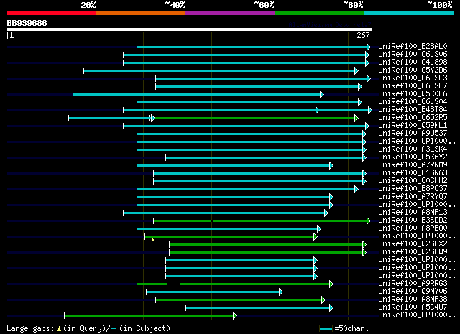Select the UniRef100_B8PQ37 label
460x334 pixels.
click(x=413, y=189)
